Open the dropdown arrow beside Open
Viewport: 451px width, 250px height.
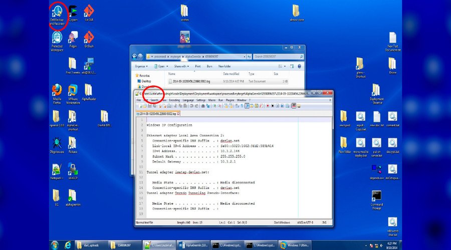[166, 66]
